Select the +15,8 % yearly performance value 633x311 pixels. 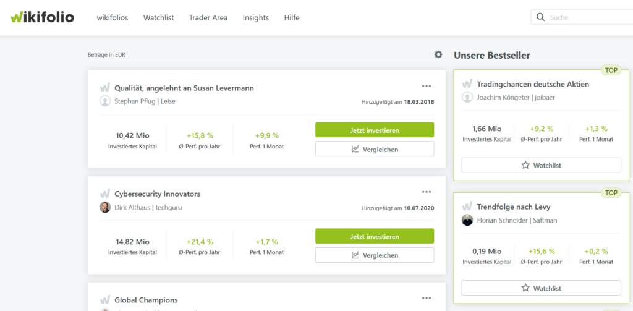click(200, 135)
